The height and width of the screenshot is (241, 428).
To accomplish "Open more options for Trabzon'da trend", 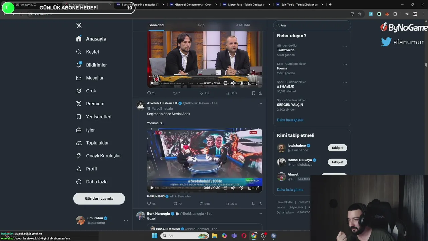I will coord(345,46).
